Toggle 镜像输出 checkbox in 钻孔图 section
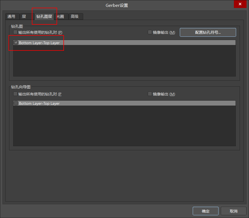 [x=150, y=32]
